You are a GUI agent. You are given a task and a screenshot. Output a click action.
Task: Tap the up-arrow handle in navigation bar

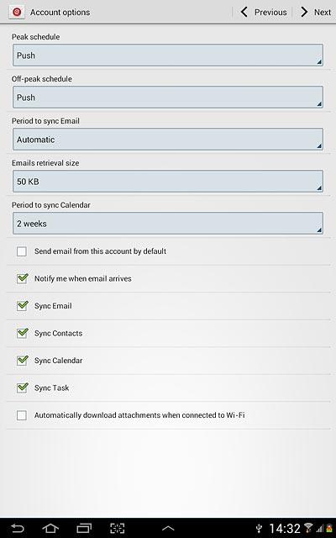pos(168,529)
